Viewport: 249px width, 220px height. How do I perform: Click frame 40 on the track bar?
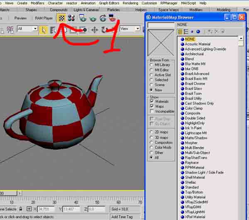click(x=76, y=202)
